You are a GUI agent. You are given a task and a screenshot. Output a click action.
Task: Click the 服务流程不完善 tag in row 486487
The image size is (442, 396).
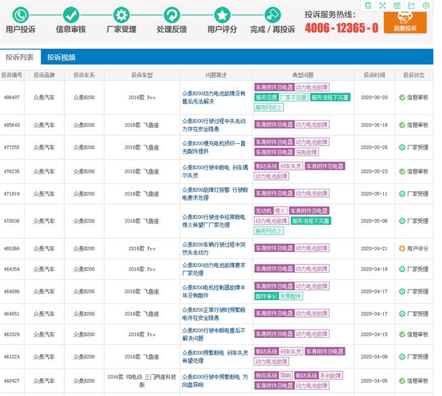coord(330,98)
